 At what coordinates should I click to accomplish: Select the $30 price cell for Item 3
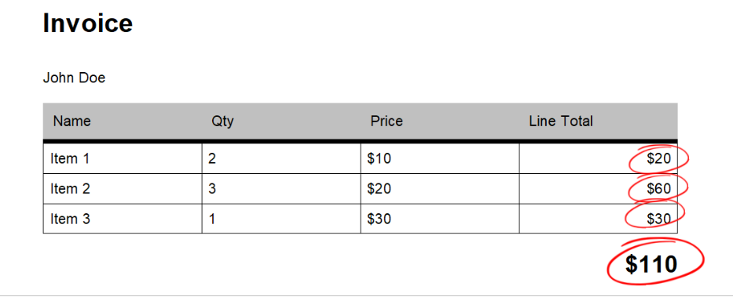tap(439, 219)
